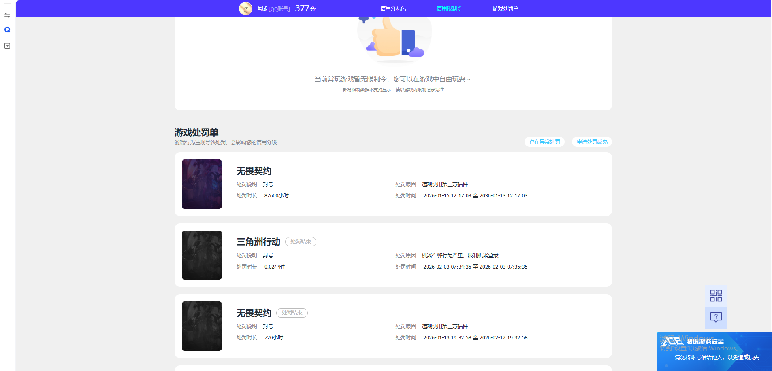Click the 处罚结束 tag beside 无畏契约
This screenshot has width=772, height=371.
292,313
